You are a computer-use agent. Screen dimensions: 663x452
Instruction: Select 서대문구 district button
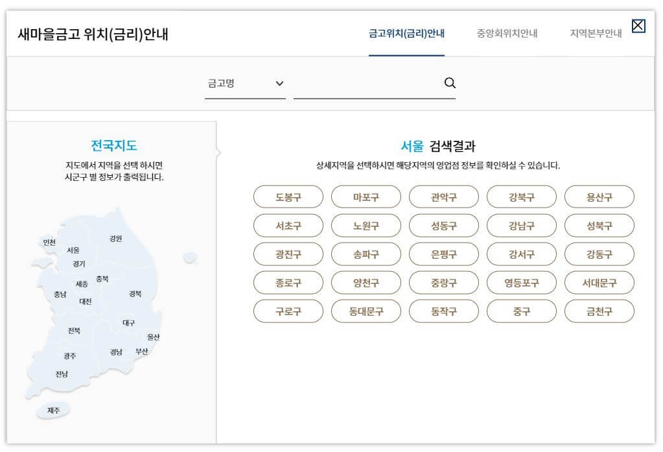click(x=599, y=283)
